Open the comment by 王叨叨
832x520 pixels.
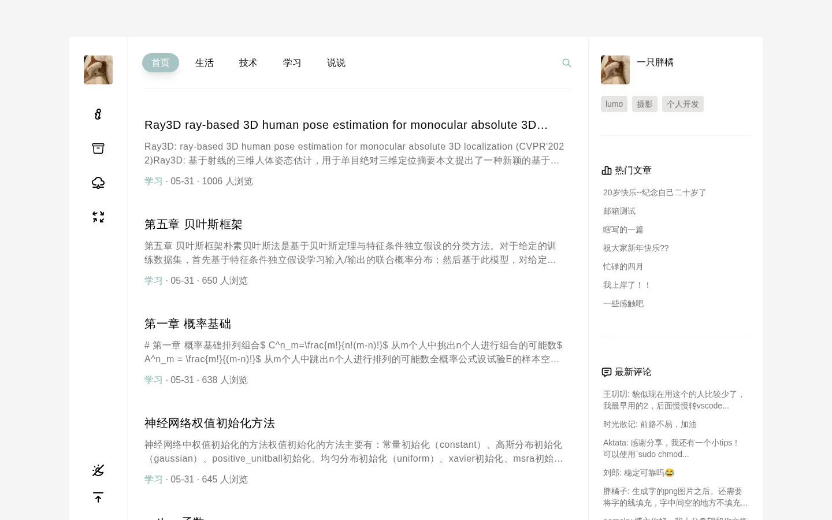coord(674,400)
